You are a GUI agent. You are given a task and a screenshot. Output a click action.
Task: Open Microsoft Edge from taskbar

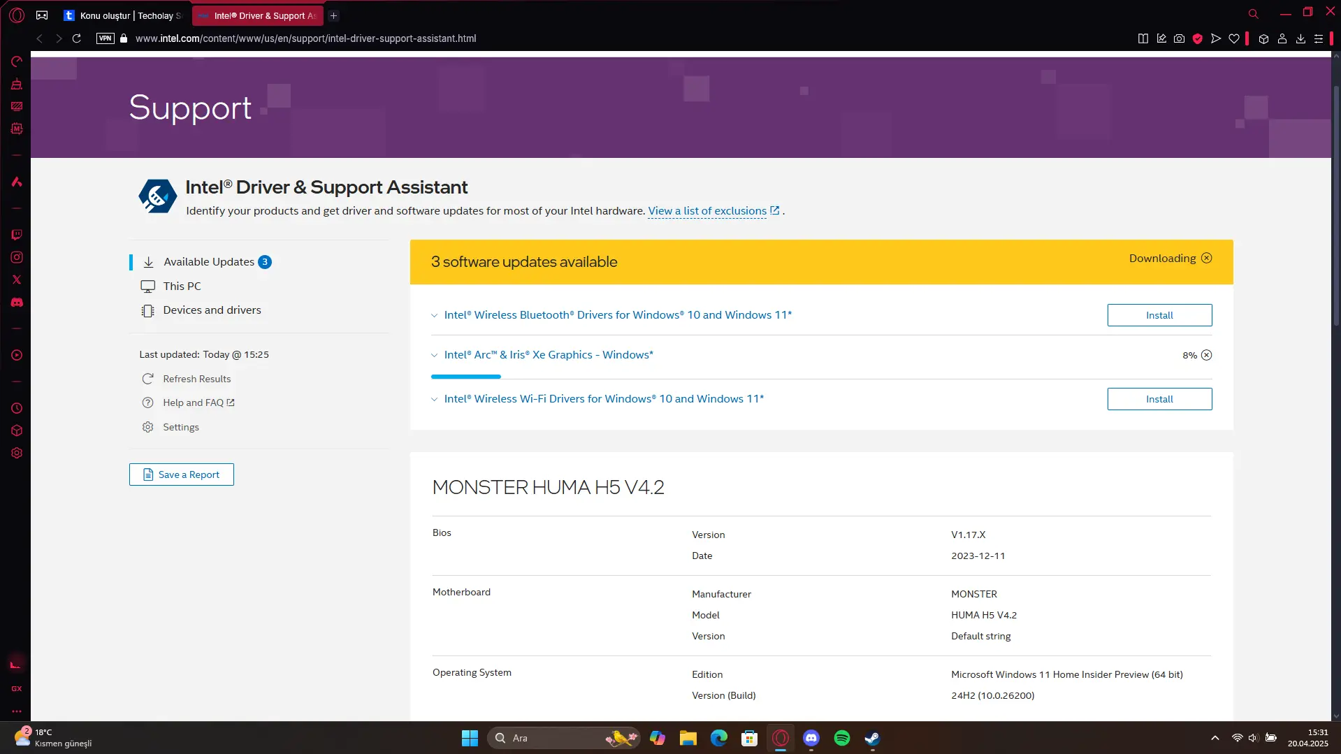719,738
